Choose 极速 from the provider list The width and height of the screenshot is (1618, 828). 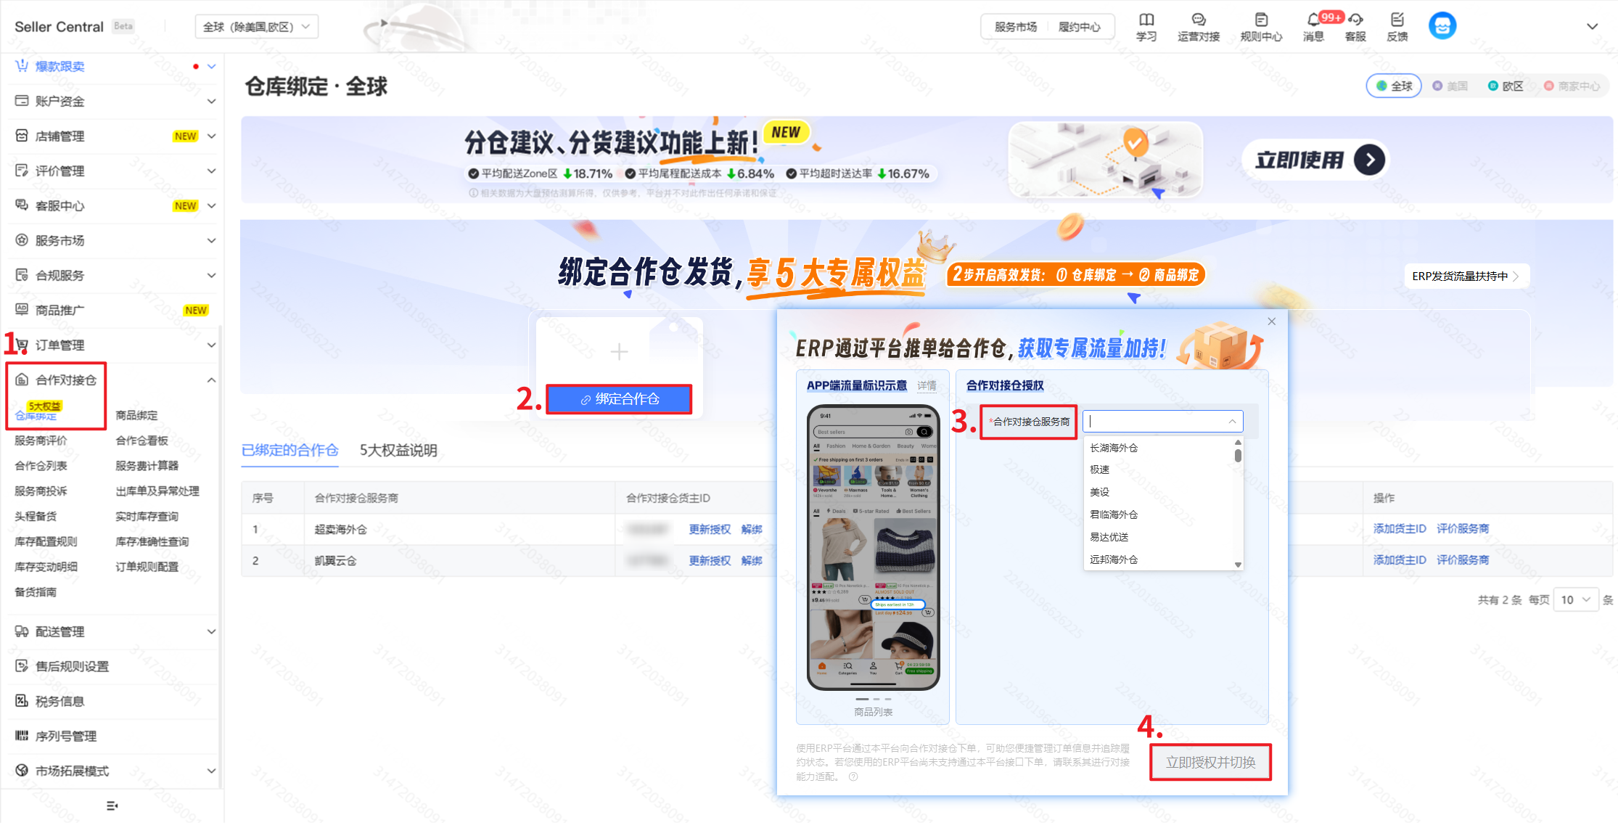[x=1100, y=470]
